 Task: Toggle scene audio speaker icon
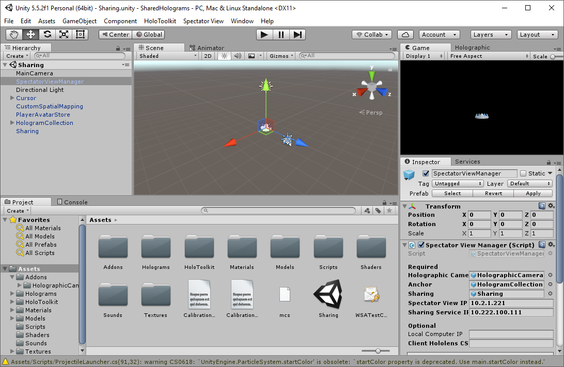(238, 56)
